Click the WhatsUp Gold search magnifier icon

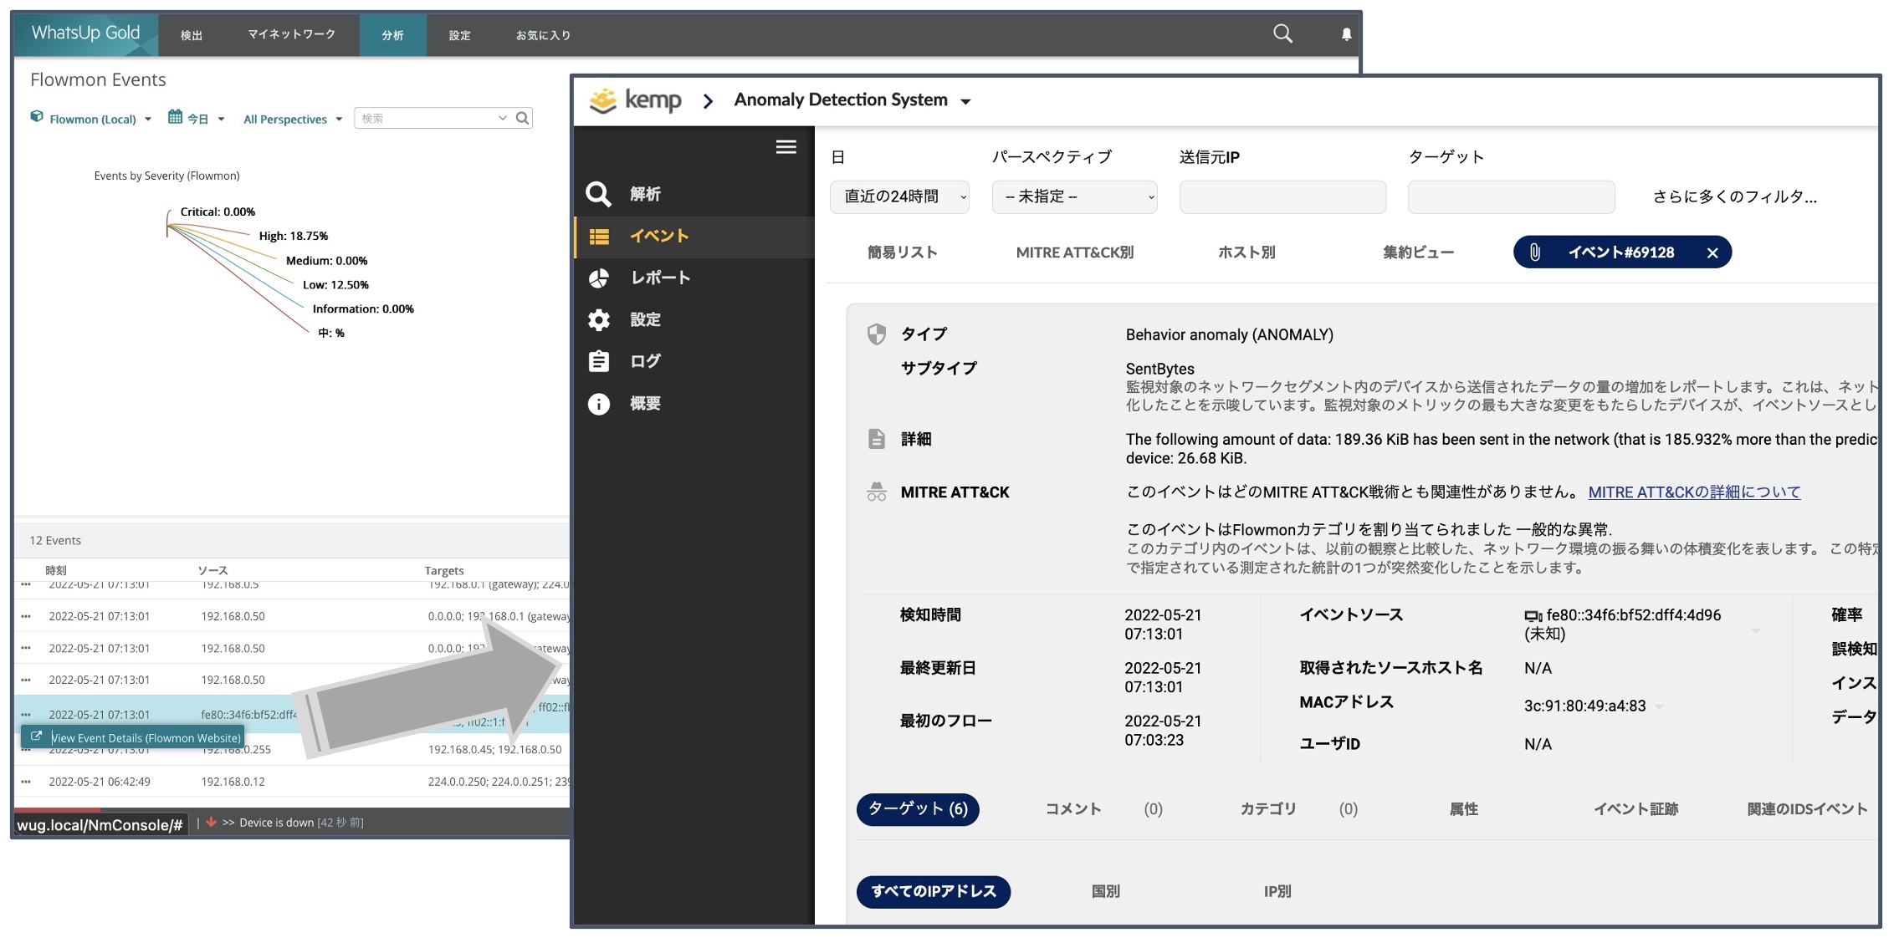(1282, 33)
